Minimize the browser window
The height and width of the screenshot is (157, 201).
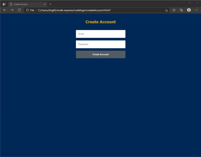click(182, 3)
